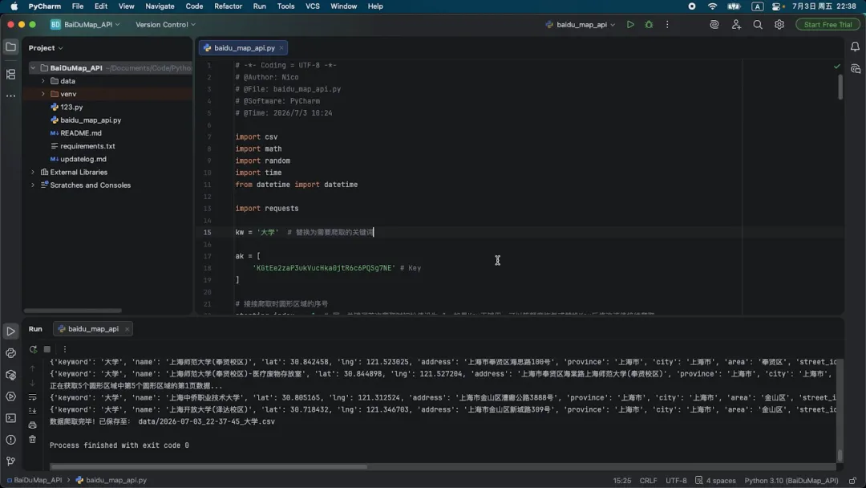Open the Project view selector dropdown
866x488 pixels.
click(46, 48)
